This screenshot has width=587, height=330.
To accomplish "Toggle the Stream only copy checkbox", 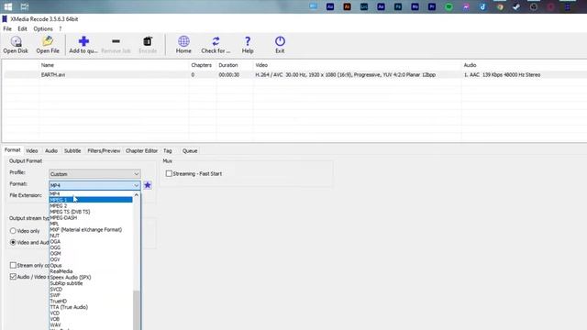I will [x=13, y=265].
